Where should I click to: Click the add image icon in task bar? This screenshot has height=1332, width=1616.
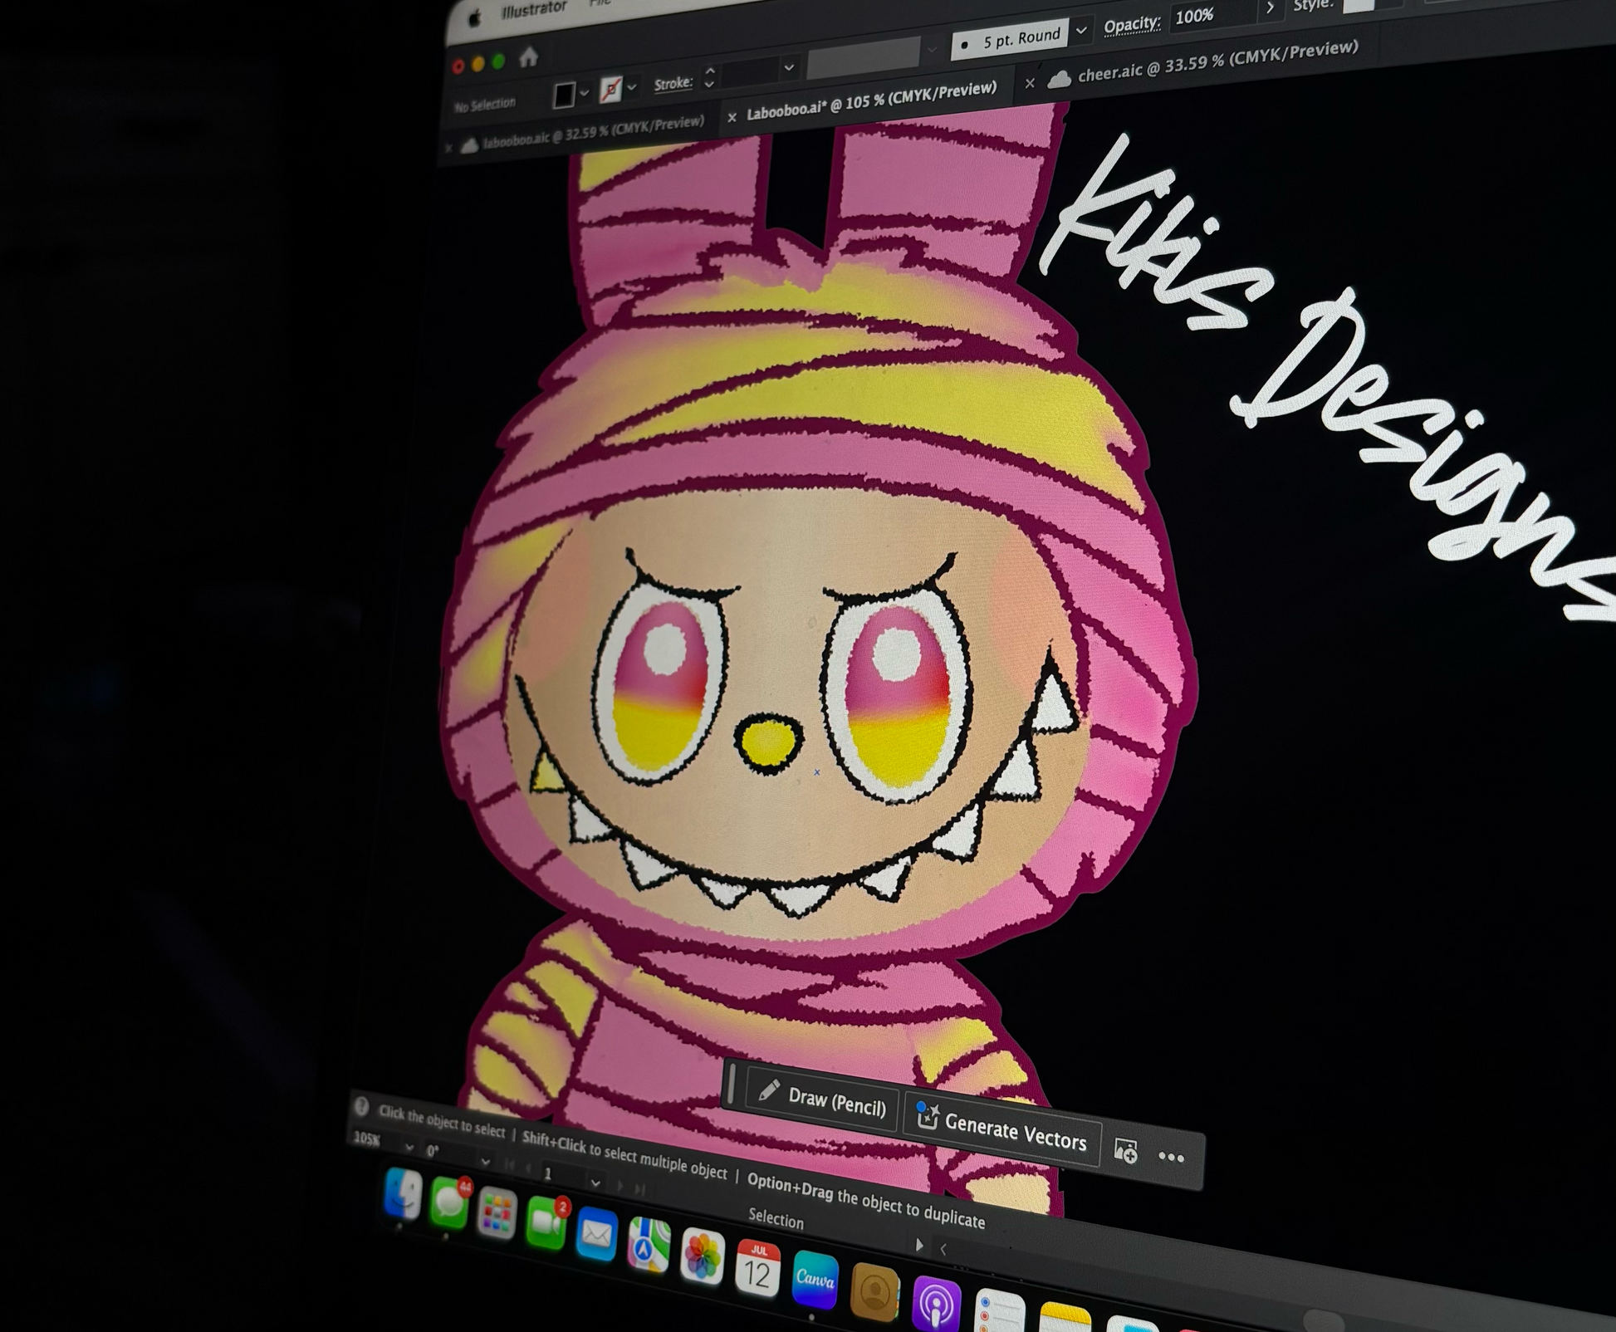click(x=1125, y=1151)
